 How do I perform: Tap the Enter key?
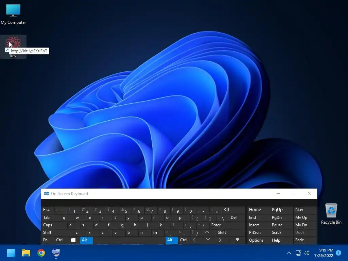[x=227, y=225]
